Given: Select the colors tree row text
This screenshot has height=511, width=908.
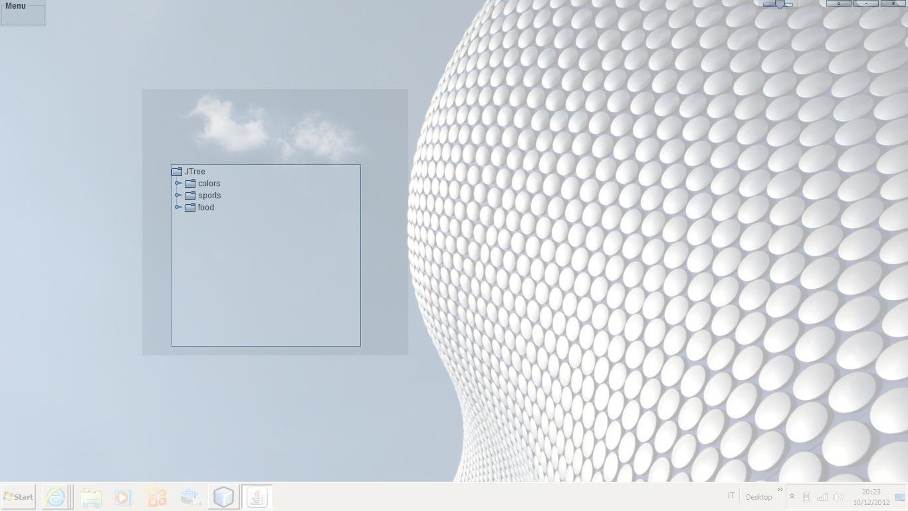Looking at the screenshot, I should point(209,184).
